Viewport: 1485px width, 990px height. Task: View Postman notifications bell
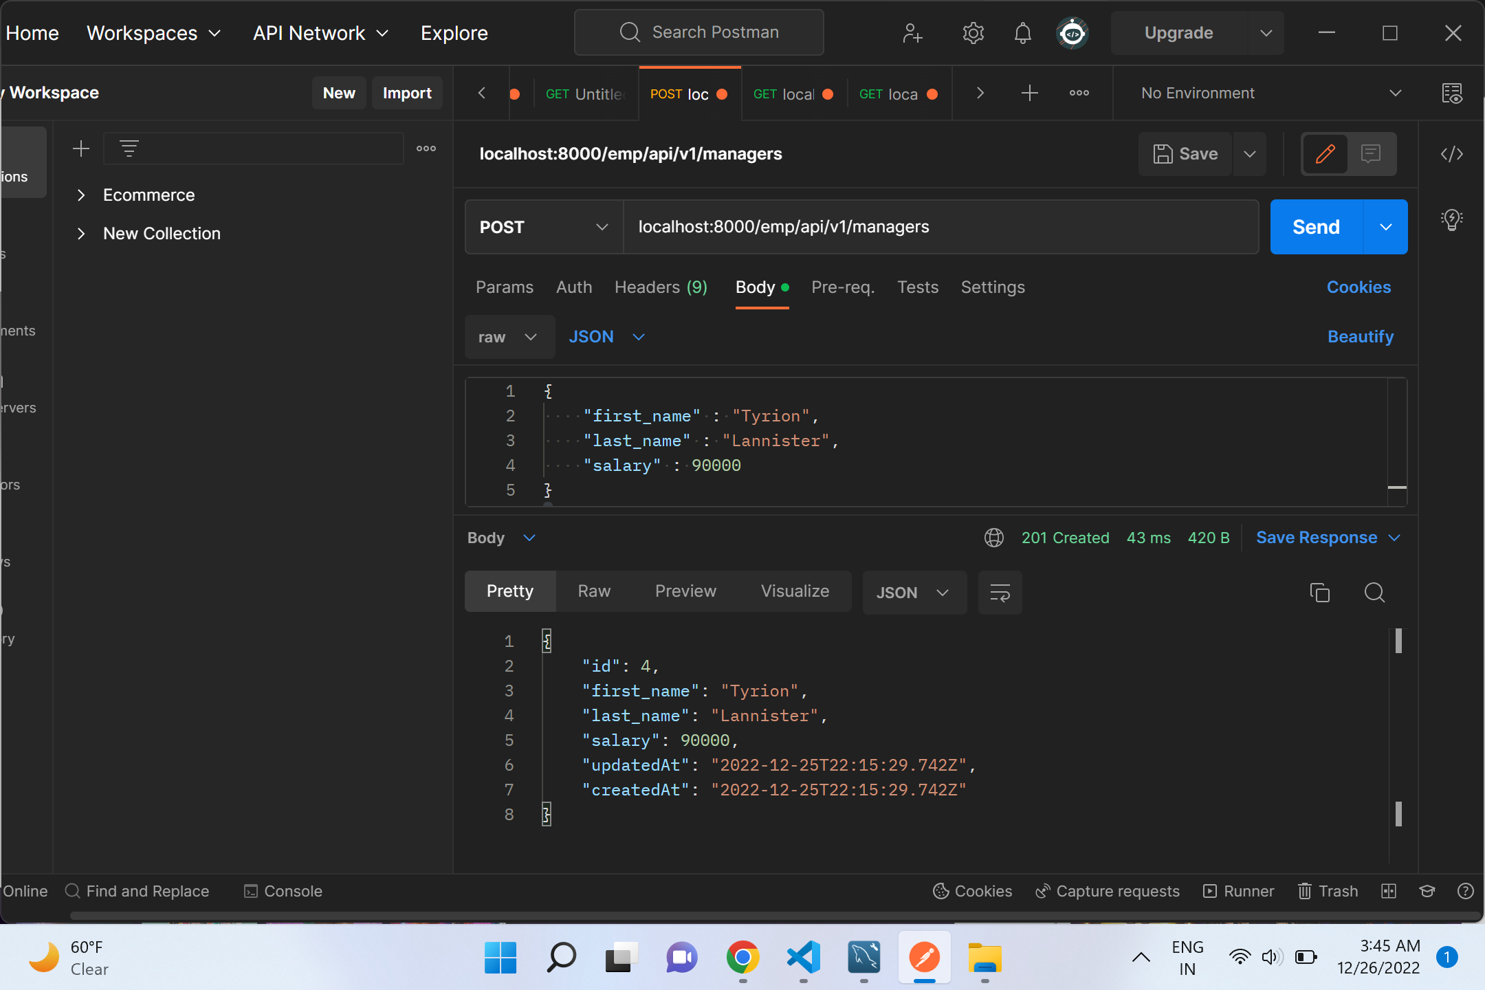(1022, 33)
